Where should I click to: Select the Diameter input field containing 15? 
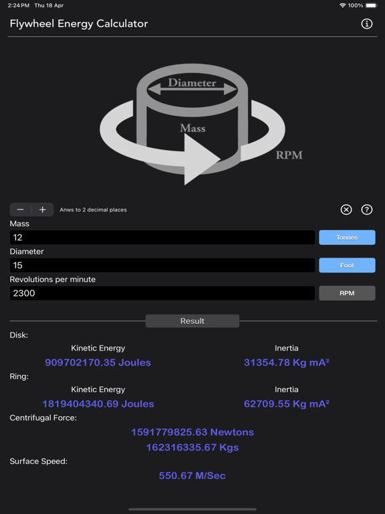162,265
